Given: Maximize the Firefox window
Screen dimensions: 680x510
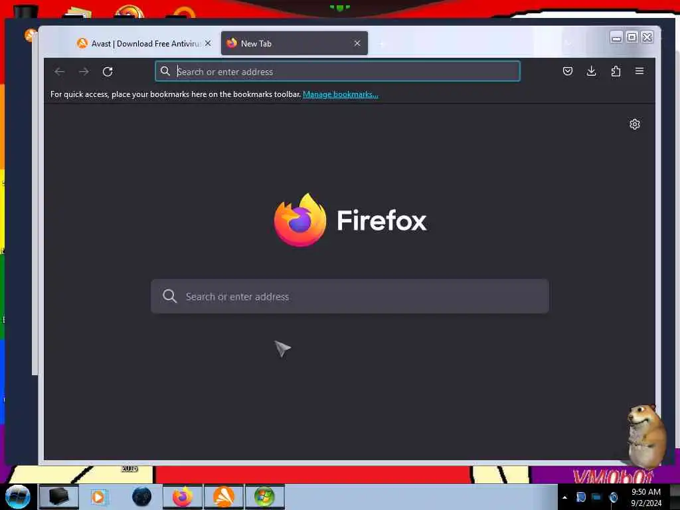Looking at the screenshot, I should [x=632, y=38].
